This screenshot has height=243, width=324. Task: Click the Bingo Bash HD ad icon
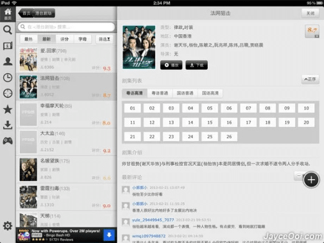point(23,235)
